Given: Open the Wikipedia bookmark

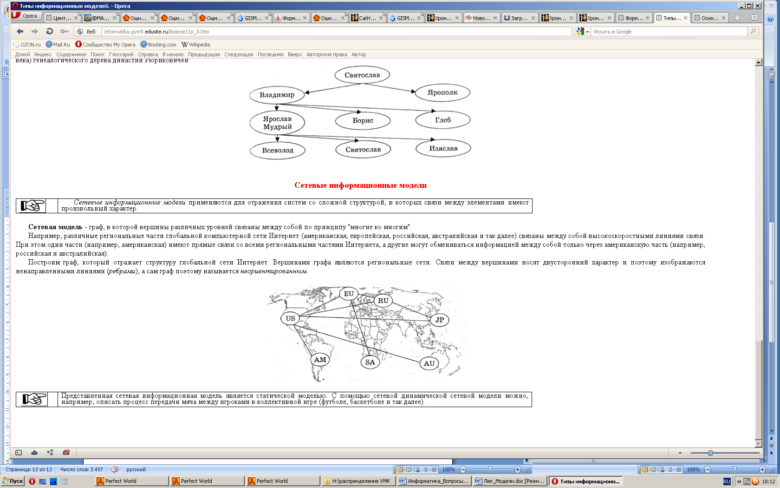Looking at the screenshot, I should [195, 45].
